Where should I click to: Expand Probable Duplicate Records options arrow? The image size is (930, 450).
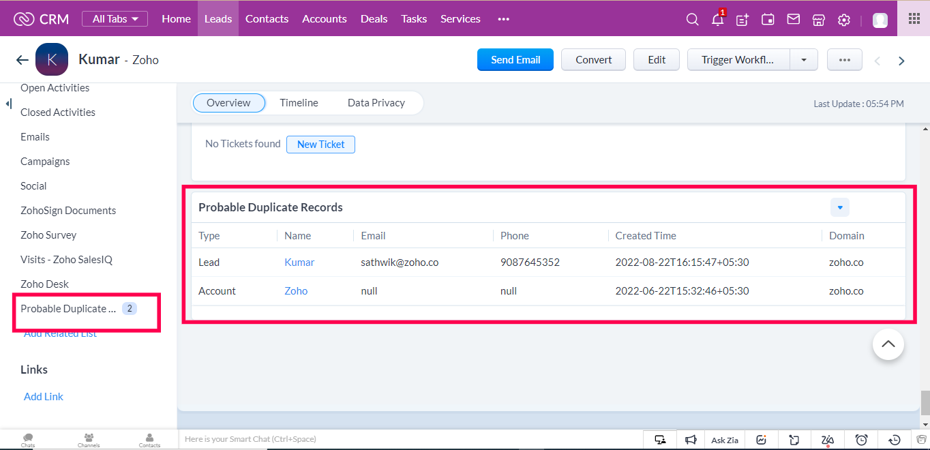tap(840, 207)
